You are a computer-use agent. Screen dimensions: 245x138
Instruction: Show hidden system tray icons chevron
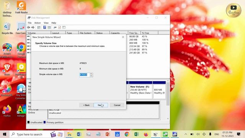coord(186,134)
